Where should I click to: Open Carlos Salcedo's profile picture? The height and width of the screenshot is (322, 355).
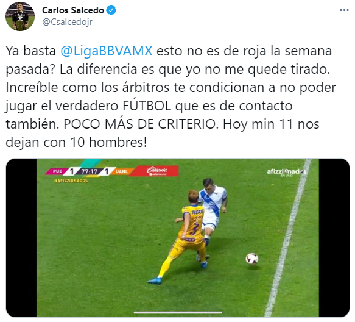(20, 16)
